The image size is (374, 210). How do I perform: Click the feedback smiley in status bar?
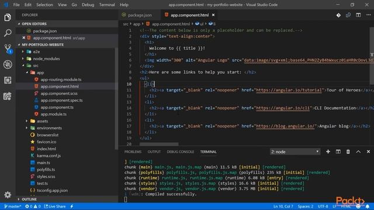point(358,206)
